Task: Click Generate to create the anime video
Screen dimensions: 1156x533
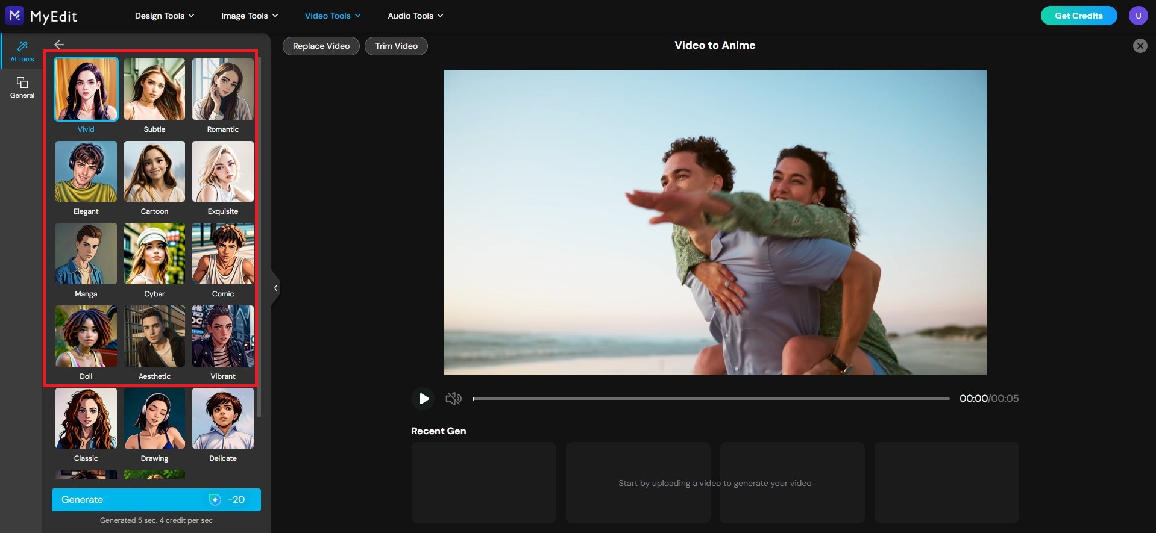Action: click(156, 500)
